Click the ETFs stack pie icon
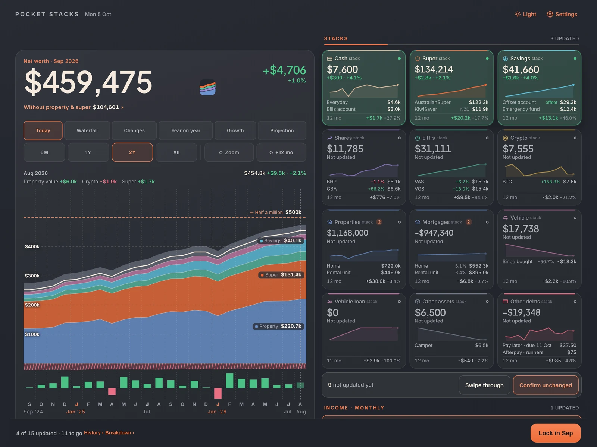This screenshot has width=597, height=447. point(418,138)
